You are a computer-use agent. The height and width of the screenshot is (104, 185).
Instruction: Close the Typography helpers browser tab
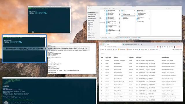(x=139, y=44)
